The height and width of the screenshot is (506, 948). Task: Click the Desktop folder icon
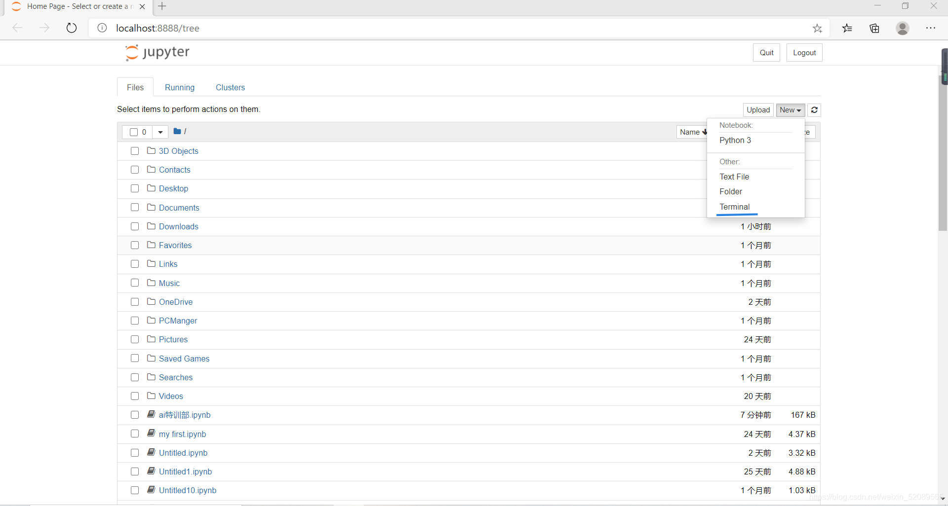tap(151, 188)
